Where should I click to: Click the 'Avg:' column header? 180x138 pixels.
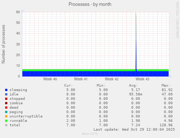(x=133, y=86)
